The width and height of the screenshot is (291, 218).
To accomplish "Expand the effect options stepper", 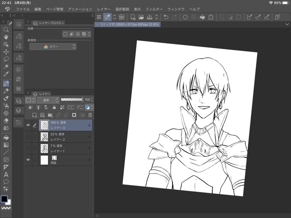I will (89, 34).
